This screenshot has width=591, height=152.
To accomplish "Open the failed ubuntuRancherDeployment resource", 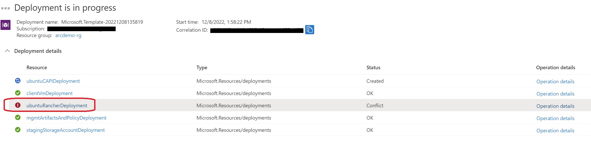I will click(x=57, y=106).
